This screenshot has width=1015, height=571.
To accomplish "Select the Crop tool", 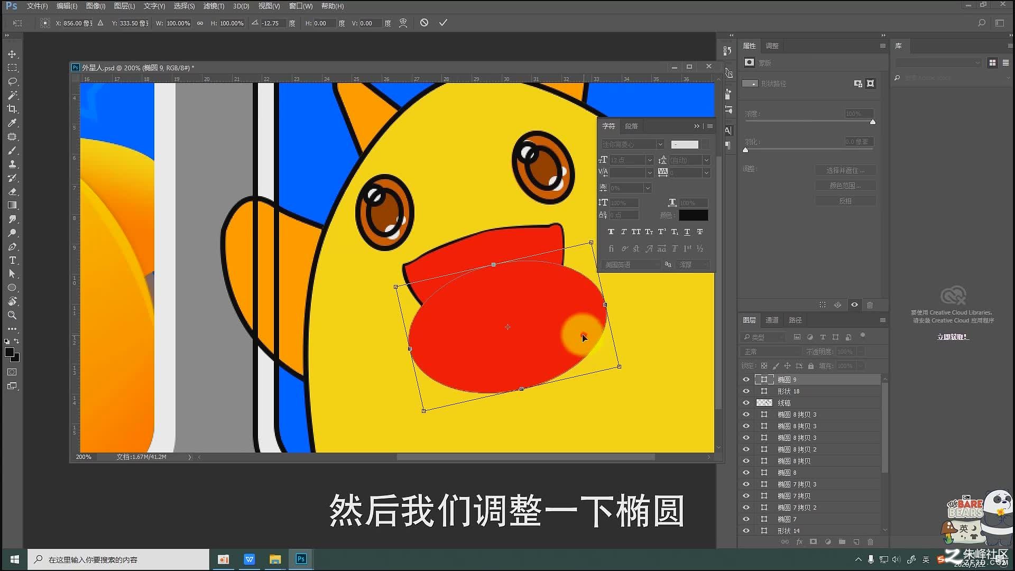I will pyautogui.click(x=12, y=109).
